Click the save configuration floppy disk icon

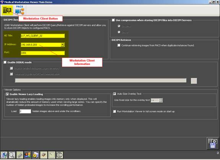pyautogui.click(x=213, y=144)
